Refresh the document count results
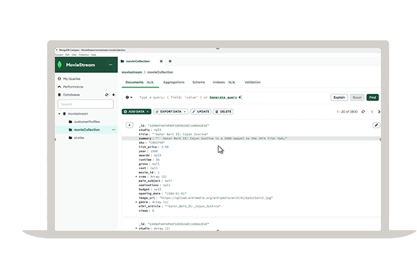 [363, 112]
